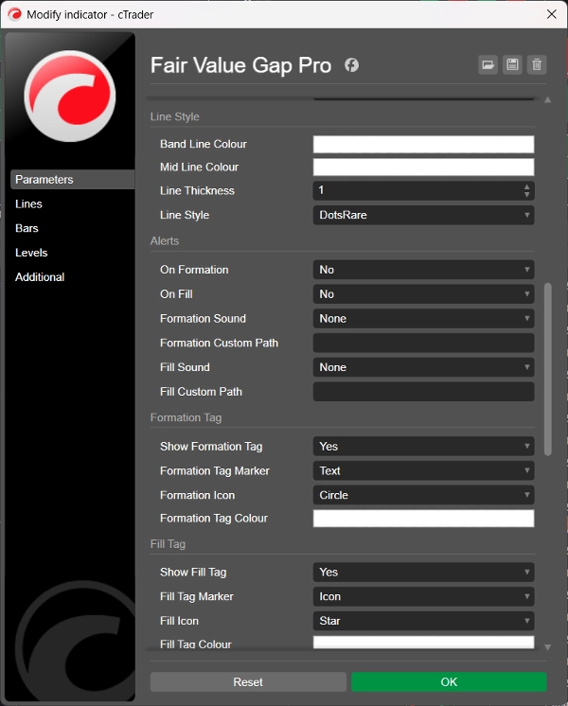Screen dimensions: 568x706
Task: Open the Fill Icon dropdown set to Star
Action: click(x=423, y=621)
